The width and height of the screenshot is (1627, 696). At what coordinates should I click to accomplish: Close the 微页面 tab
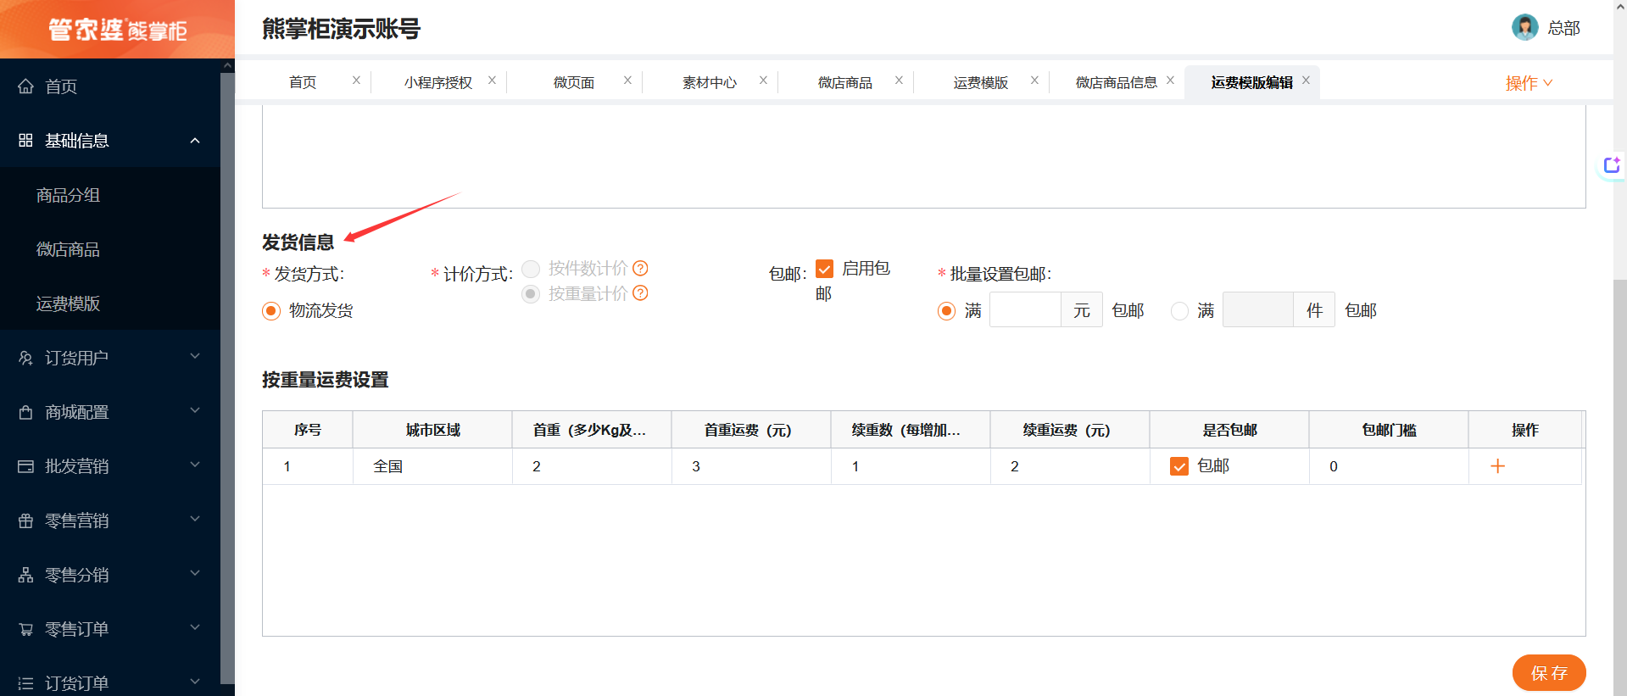pyautogui.click(x=627, y=80)
